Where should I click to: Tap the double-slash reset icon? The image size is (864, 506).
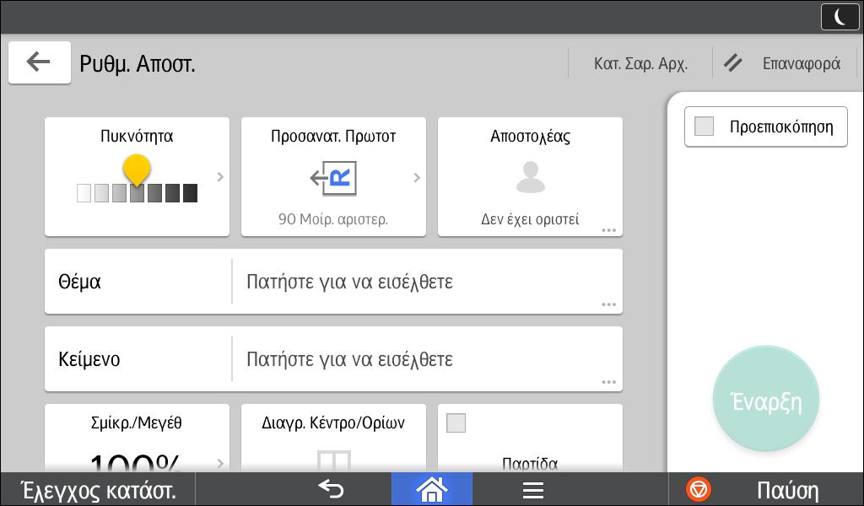[733, 63]
